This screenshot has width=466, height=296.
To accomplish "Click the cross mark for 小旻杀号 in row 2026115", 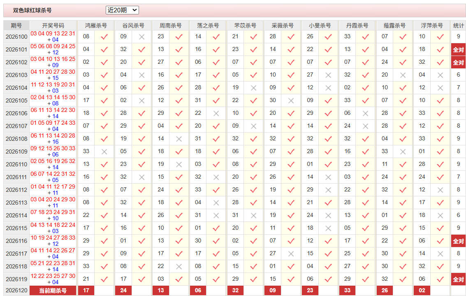I will [x=328, y=228].
